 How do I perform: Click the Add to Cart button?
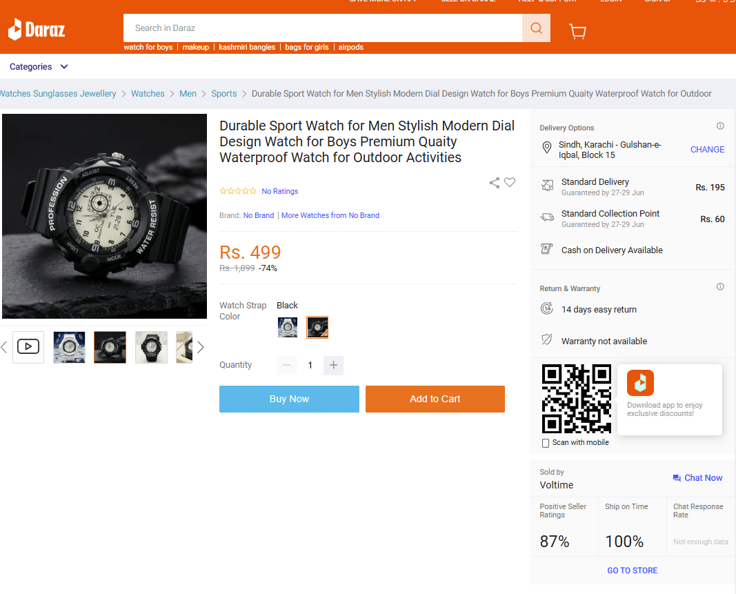point(435,399)
